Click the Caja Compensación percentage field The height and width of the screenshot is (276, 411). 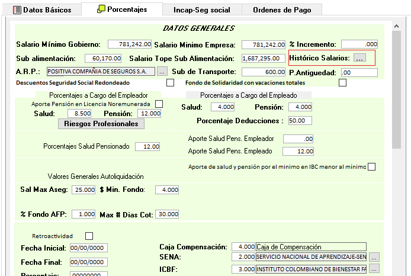click(x=243, y=246)
